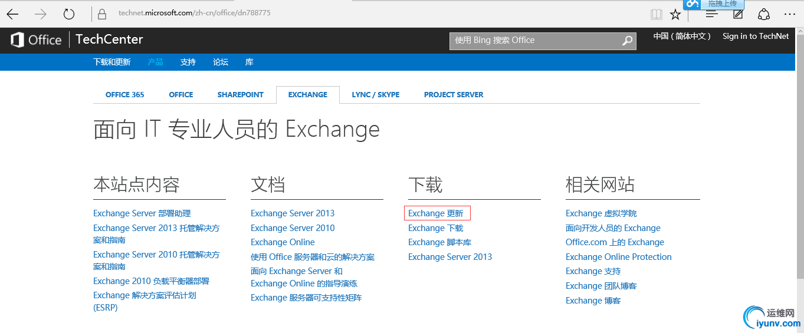Open Office.com 上的 Exchange link

(615, 242)
